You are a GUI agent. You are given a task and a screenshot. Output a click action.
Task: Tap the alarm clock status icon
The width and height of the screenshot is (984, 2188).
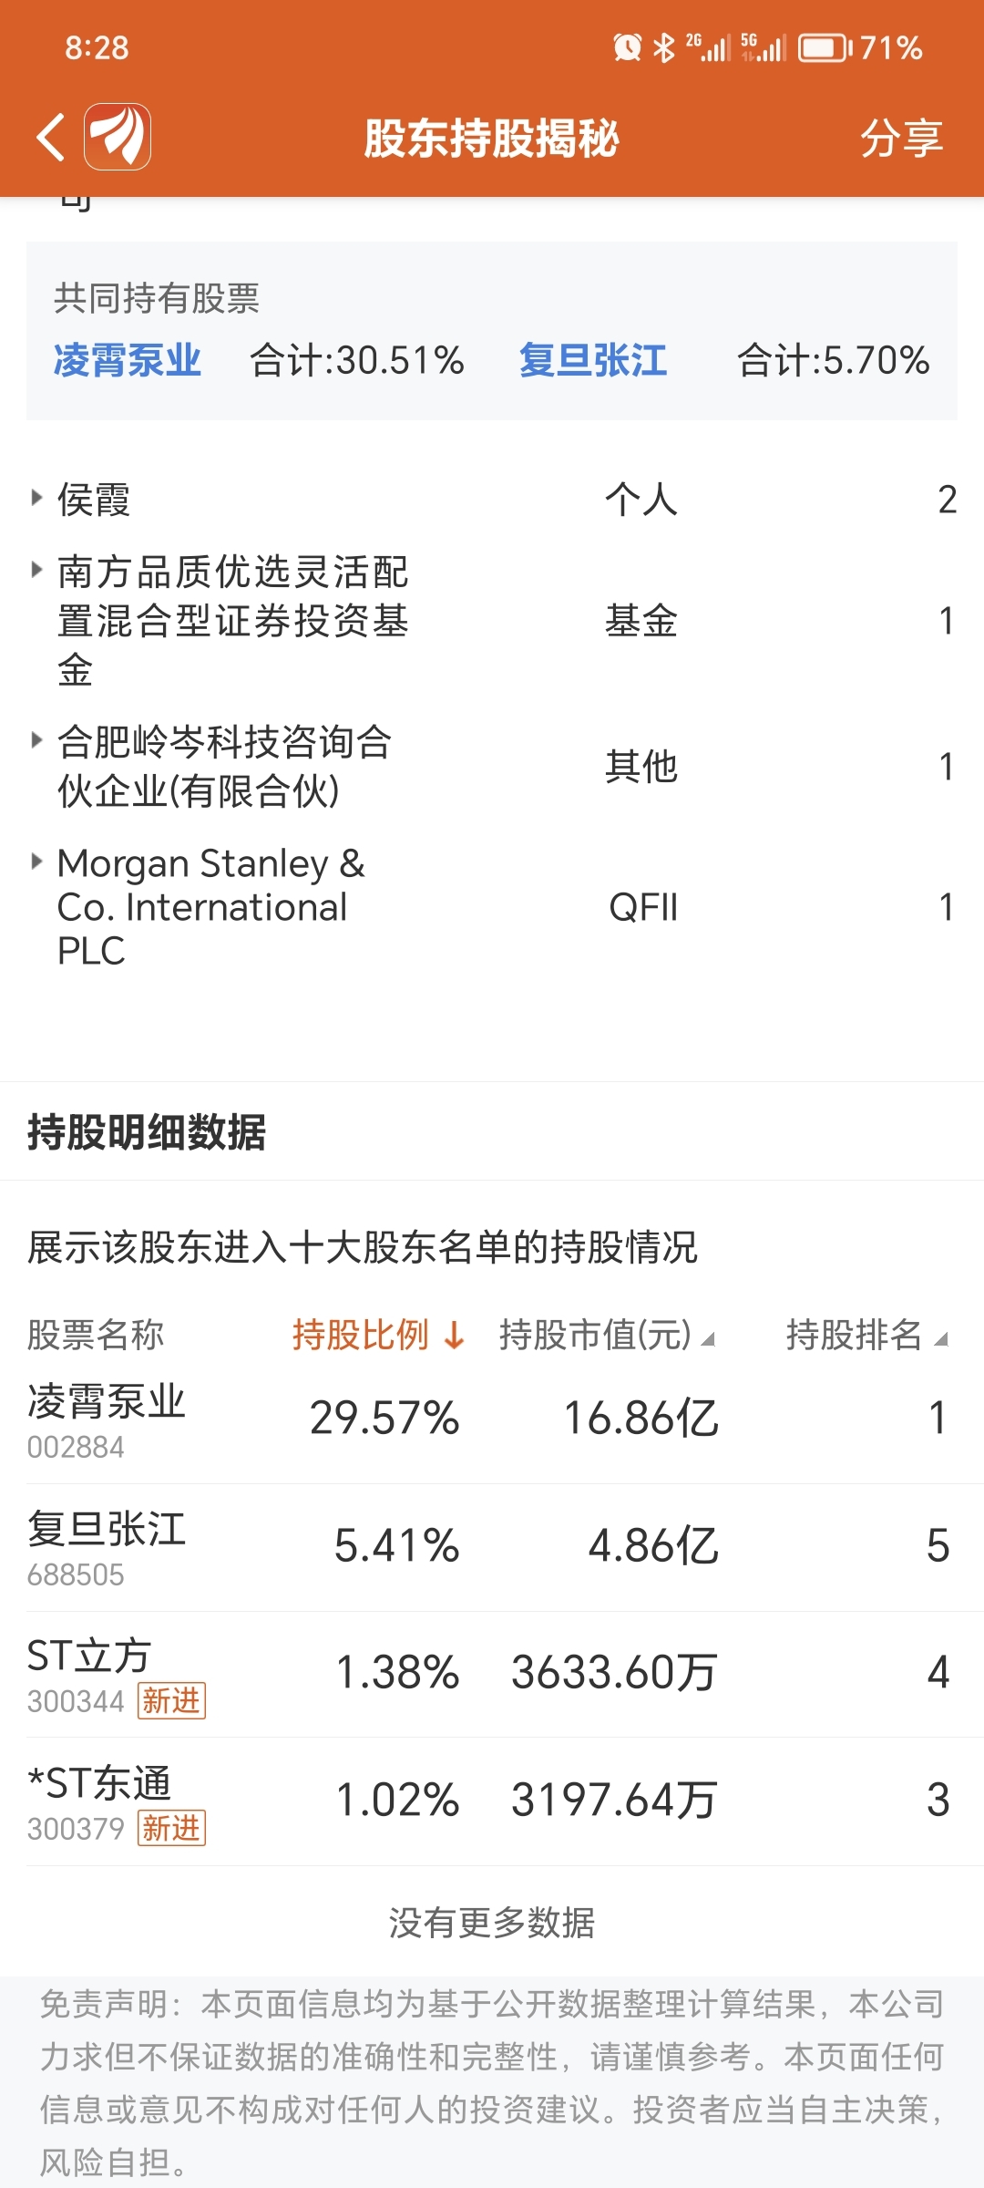[627, 47]
